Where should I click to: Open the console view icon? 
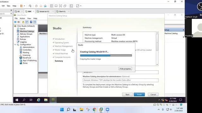[71, 6]
